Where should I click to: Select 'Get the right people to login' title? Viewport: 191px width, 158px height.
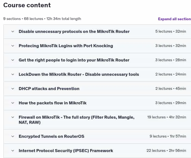tap(74, 60)
